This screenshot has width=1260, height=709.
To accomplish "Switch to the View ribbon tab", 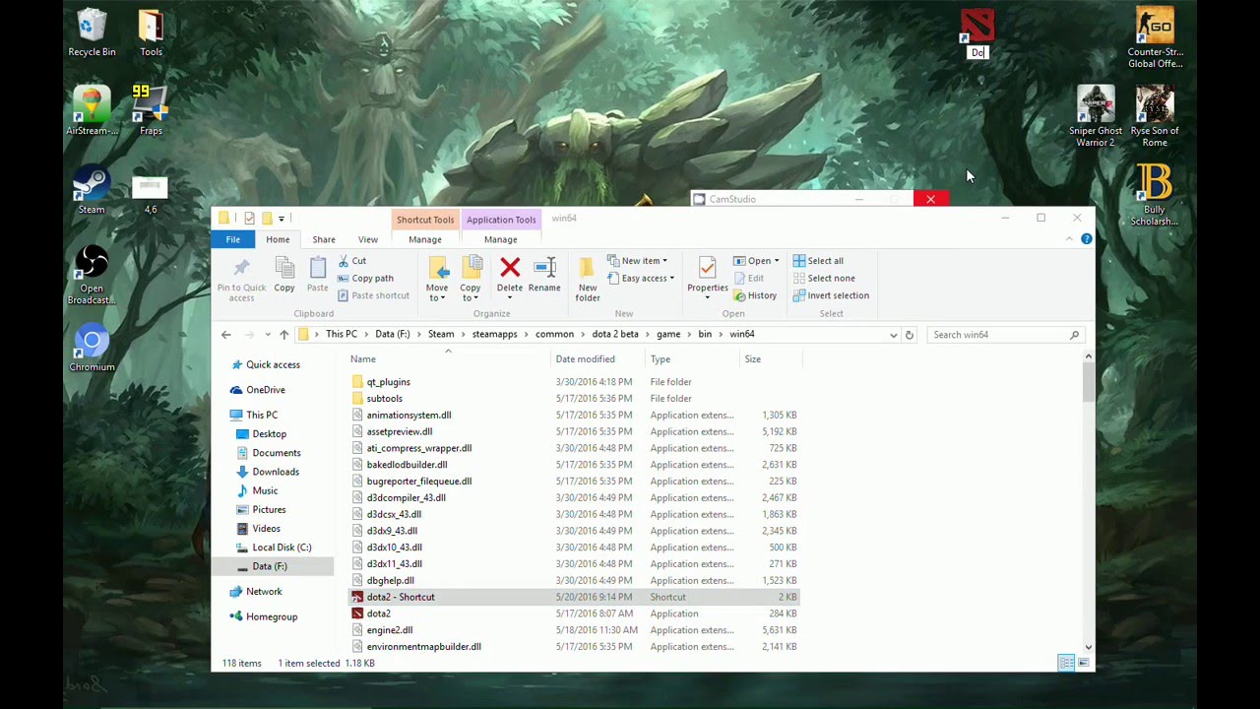I will click(367, 239).
